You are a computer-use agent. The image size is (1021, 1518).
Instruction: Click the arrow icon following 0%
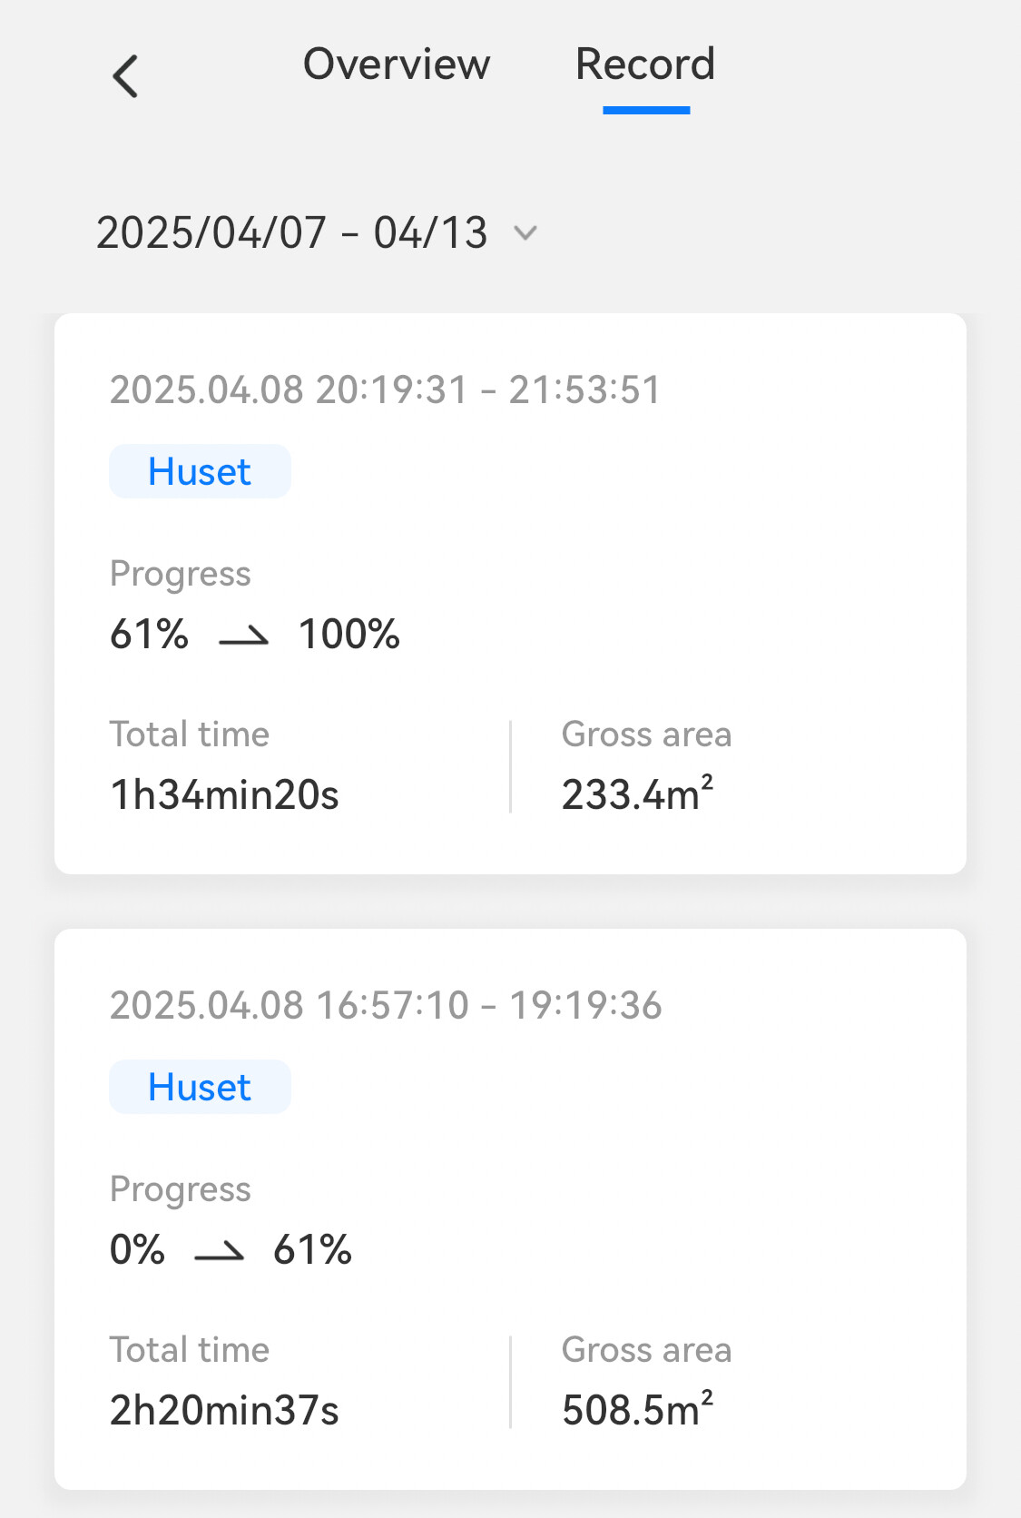[220, 1253]
